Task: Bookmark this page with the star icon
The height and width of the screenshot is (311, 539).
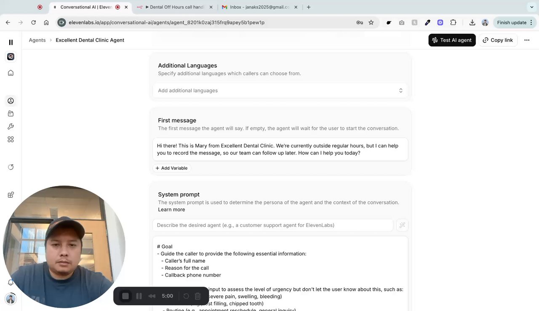Action: coord(371,23)
